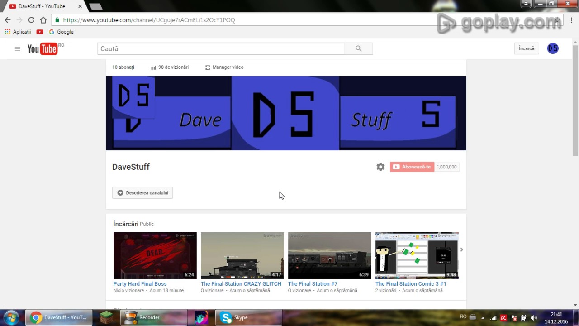Screen dimensions: 579x326
Task: Switch to Recorder in the taskbar
Action: [154, 317]
